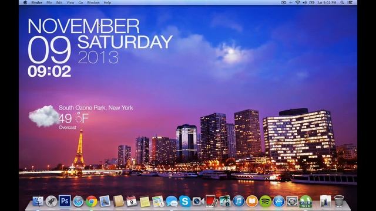The width and height of the screenshot is (376, 211).
Task: Click the cloud weather widget icon
Action: point(44,116)
